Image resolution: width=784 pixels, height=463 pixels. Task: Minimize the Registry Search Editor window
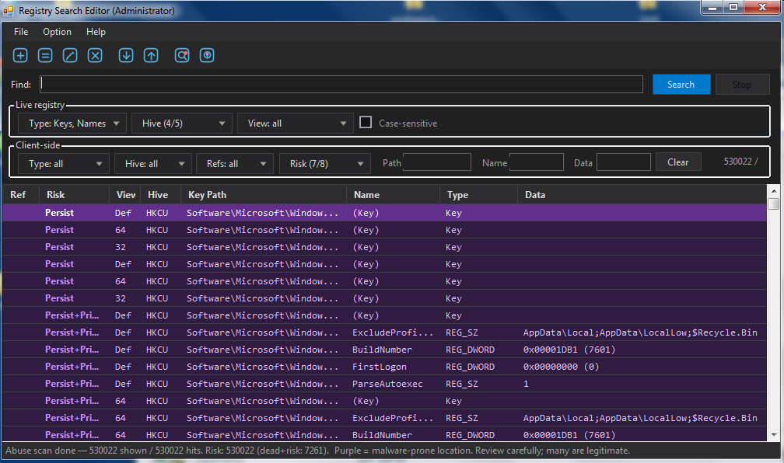pos(712,8)
